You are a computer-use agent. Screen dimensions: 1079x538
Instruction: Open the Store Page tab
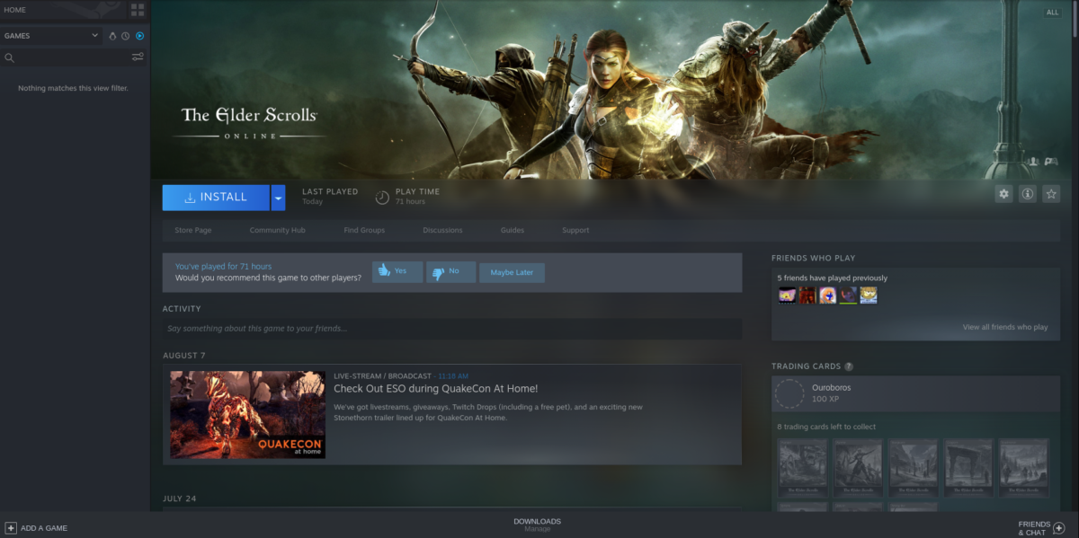(x=193, y=230)
